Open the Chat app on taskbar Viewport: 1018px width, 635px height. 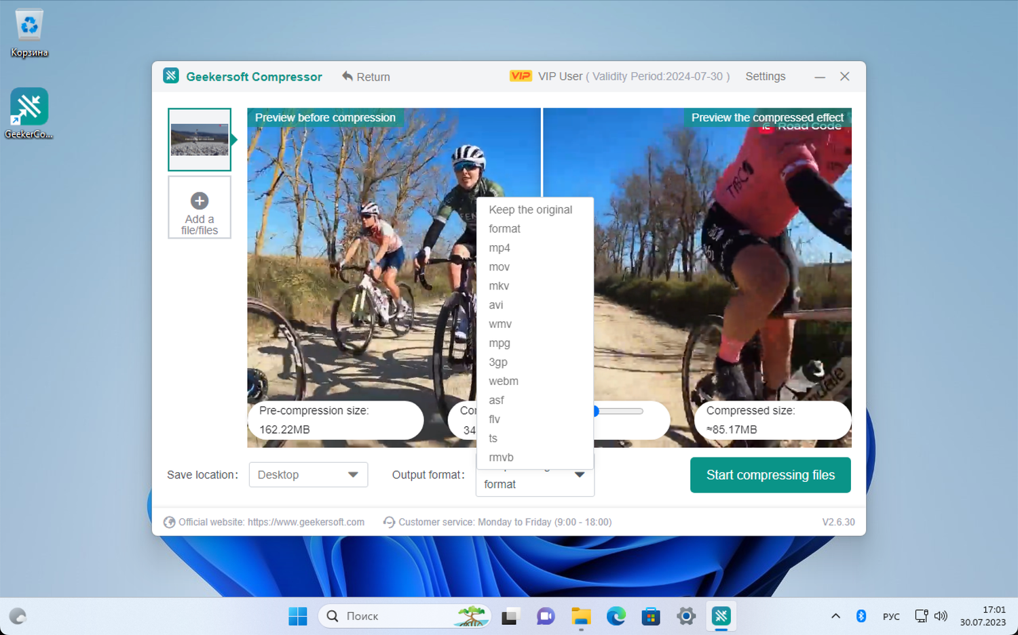point(545,616)
